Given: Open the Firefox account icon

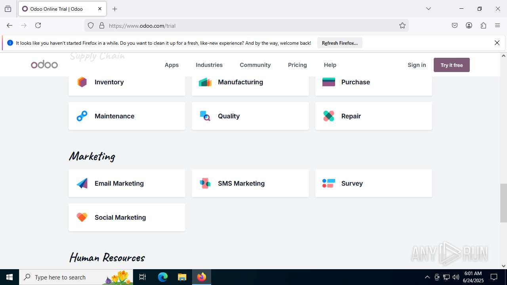Looking at the screenshot, I should click(469, 25).
